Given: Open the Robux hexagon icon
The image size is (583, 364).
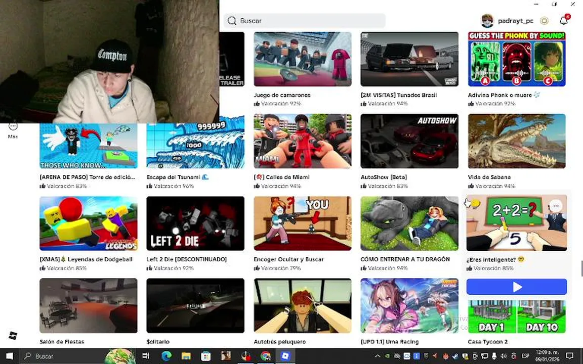Looking at the screenshot, I should [x=545, y=21].
